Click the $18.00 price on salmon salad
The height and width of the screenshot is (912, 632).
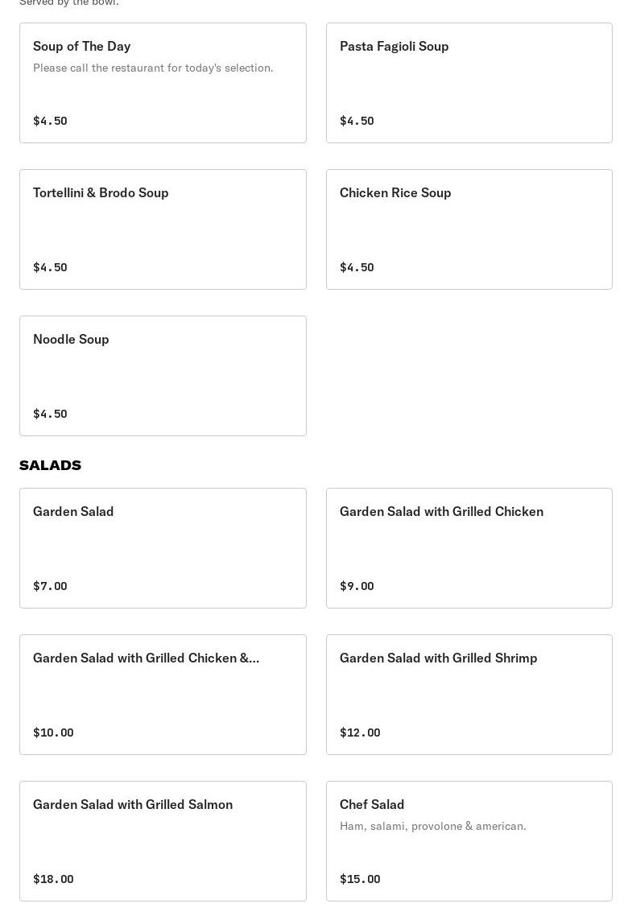click(53, 879)
